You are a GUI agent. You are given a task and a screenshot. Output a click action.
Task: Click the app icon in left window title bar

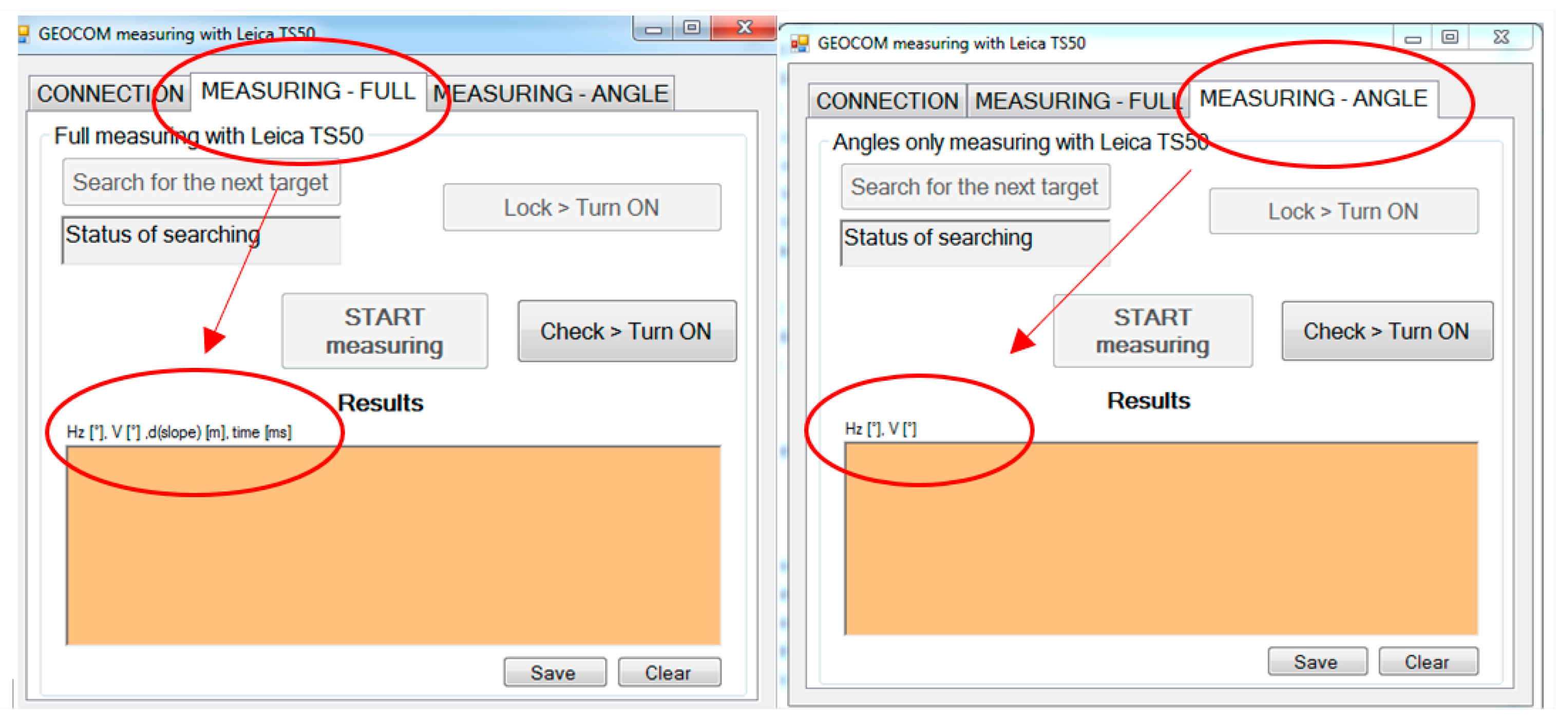(24, 33)
